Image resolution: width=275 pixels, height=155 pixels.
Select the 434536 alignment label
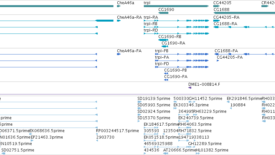tap(151, 150)
